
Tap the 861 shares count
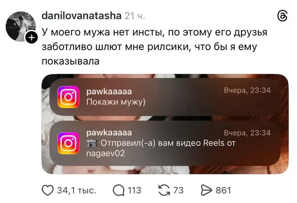tap(223, 190)
